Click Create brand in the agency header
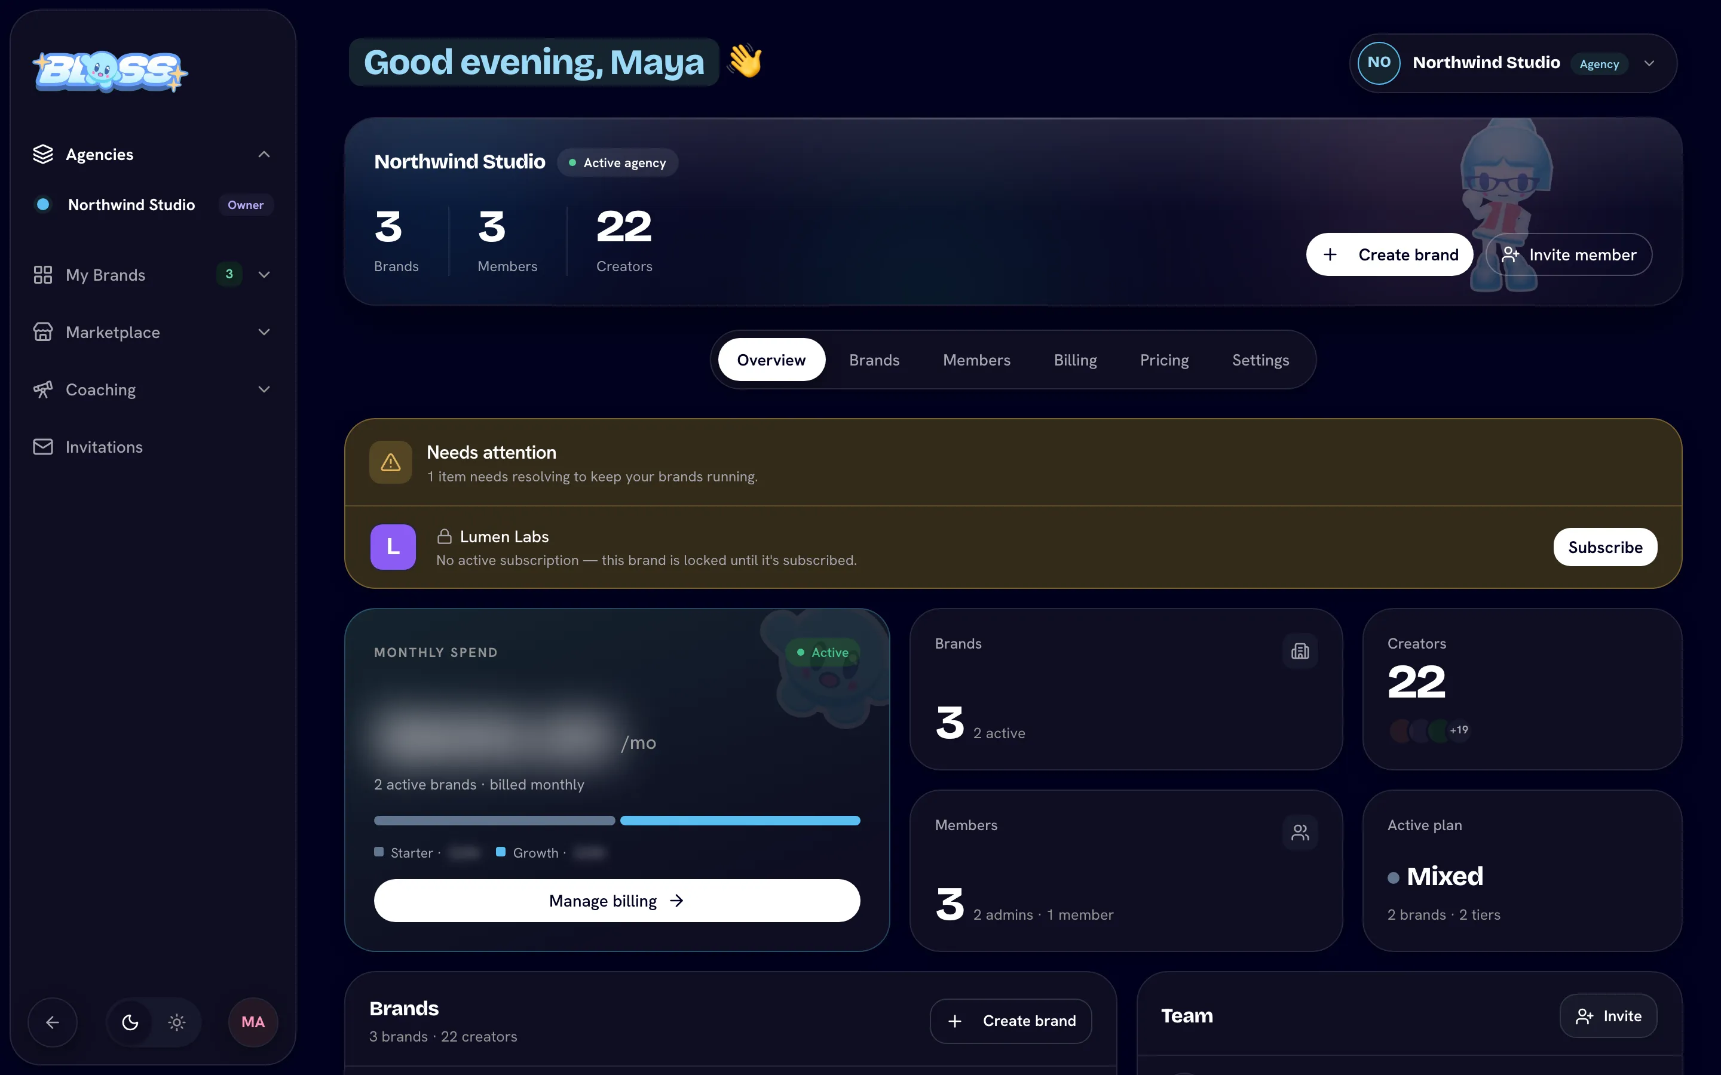This screenshot has height=1075, width=1721. click(1389, 254)
